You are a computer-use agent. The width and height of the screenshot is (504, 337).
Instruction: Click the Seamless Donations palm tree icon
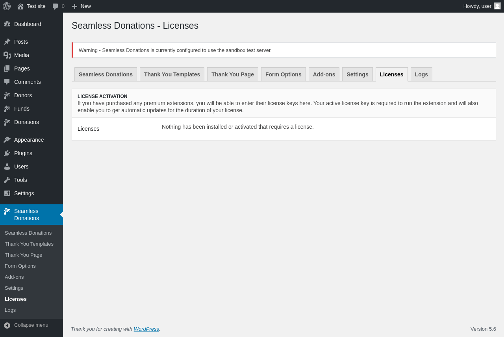point(7,211)
